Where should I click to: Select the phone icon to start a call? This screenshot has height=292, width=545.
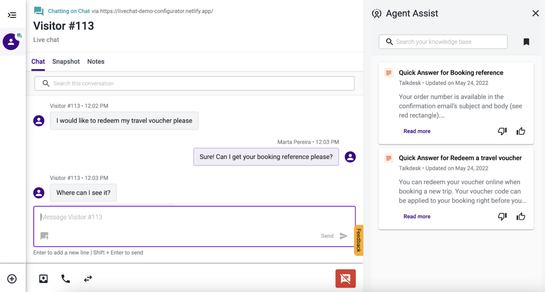[66, 278]
